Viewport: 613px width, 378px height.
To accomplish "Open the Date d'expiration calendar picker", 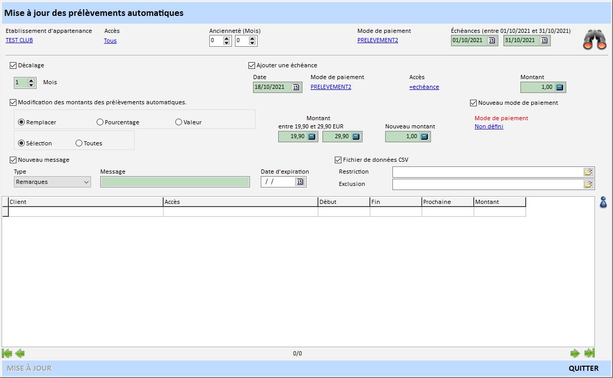I will 300,182.
